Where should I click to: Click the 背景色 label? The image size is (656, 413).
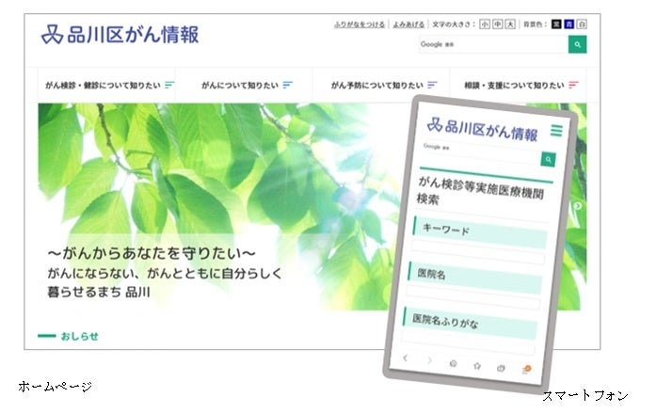tap(535, 24)
